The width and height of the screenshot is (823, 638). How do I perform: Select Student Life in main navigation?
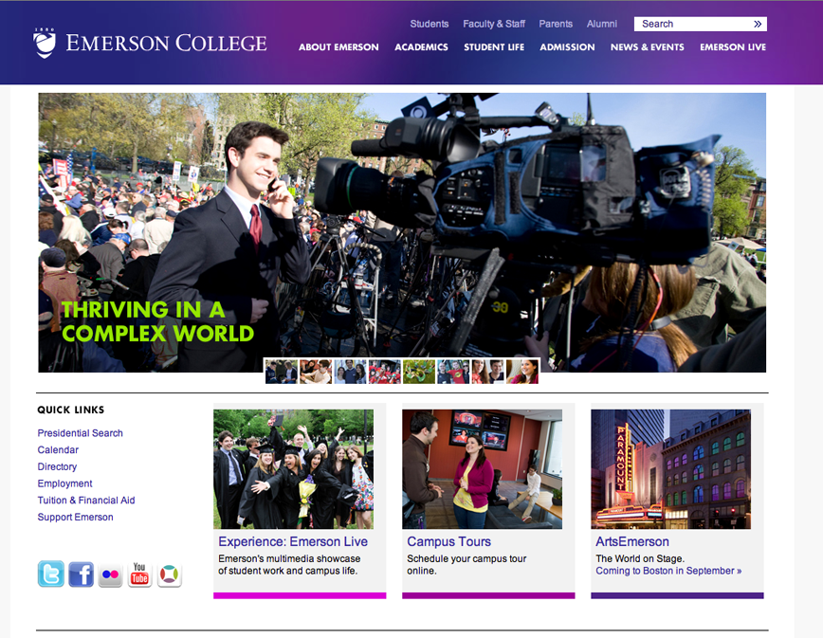[x=494, y=47]
